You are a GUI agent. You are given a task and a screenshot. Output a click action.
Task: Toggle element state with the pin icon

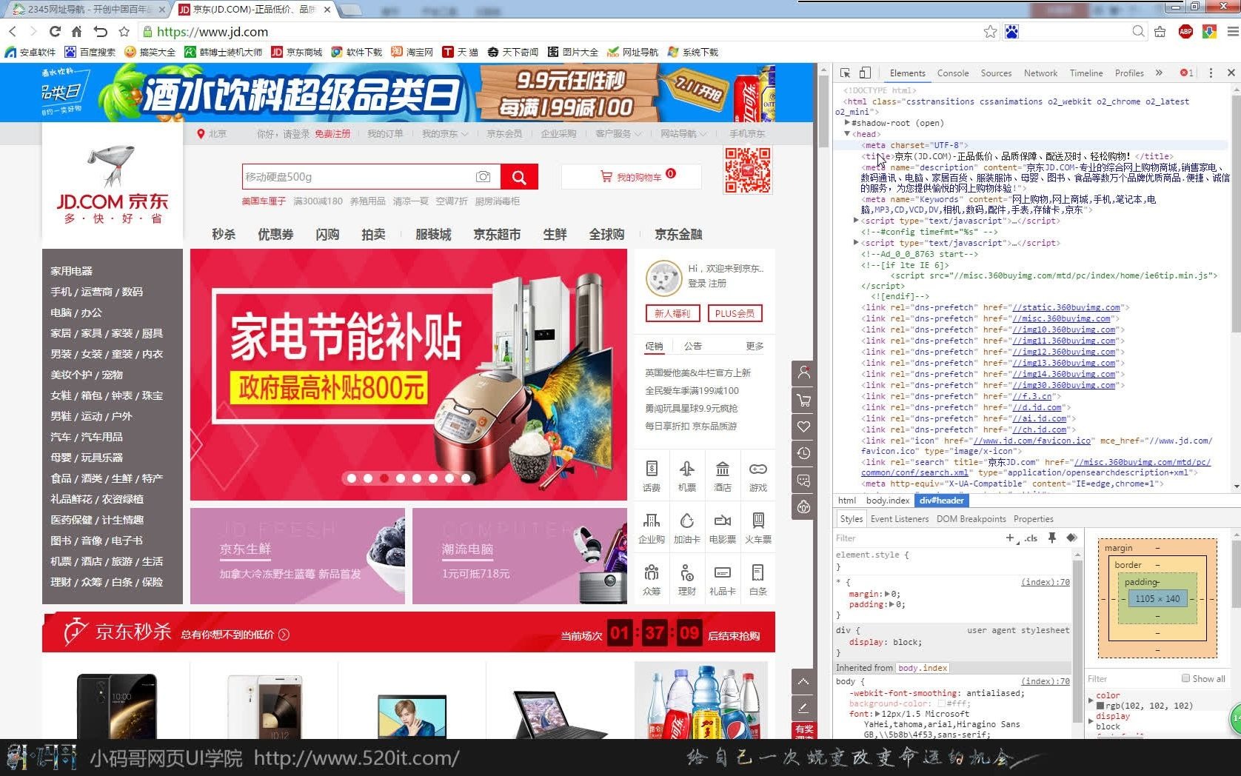[1051, 538]
